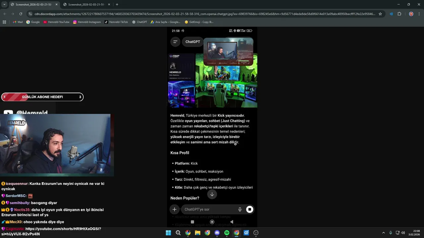Tap the stop generating button
The image size is (424, 238).
249,209
